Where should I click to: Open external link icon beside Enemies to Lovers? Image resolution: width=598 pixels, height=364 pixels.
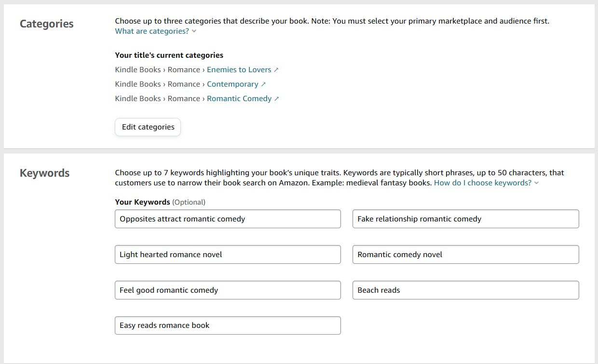click(x=276, y=70)
